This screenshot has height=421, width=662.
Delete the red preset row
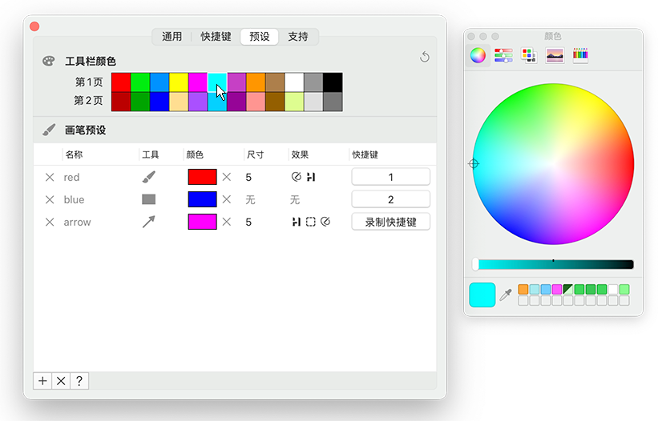click(x=50, y=178)
